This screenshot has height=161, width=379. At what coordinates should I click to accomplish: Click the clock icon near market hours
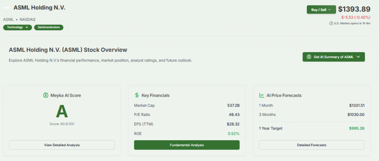(x=331, y=23)
